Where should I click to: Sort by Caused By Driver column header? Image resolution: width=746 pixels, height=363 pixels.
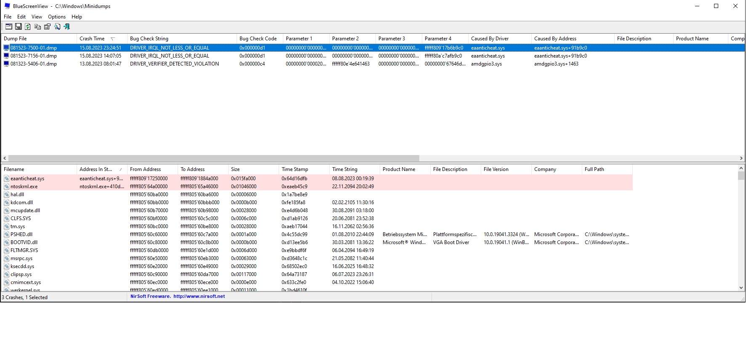[500, 39]
